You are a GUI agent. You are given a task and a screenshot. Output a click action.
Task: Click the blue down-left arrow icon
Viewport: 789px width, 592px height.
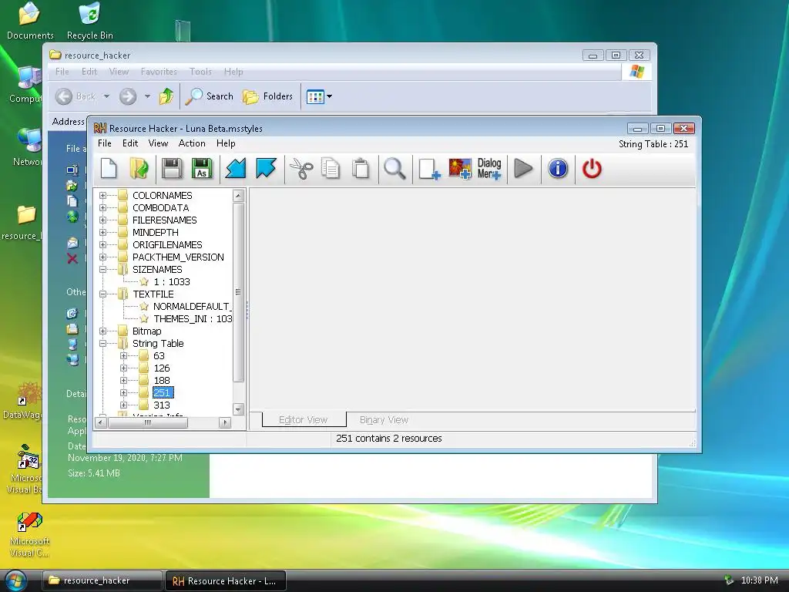[236, 169]
